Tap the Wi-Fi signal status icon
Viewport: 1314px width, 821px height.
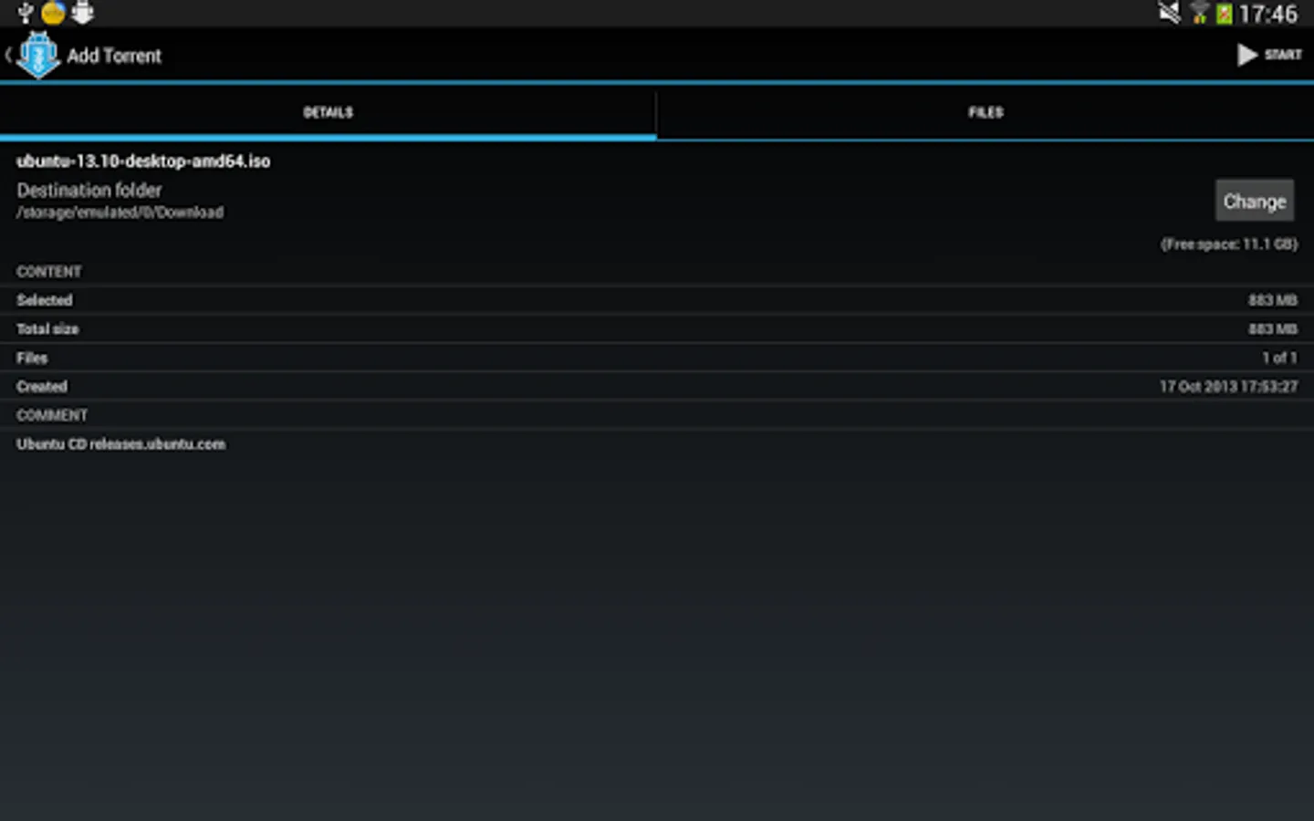[1199, 13]
